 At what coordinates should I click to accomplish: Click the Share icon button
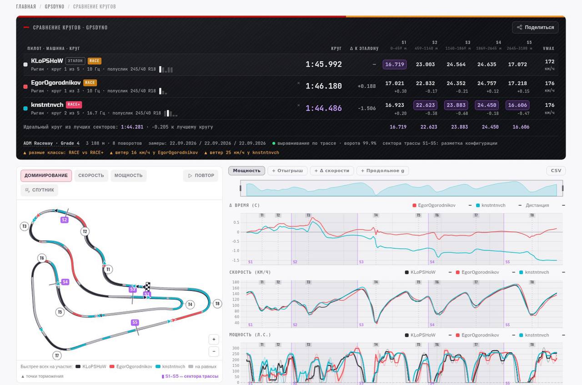535,27
